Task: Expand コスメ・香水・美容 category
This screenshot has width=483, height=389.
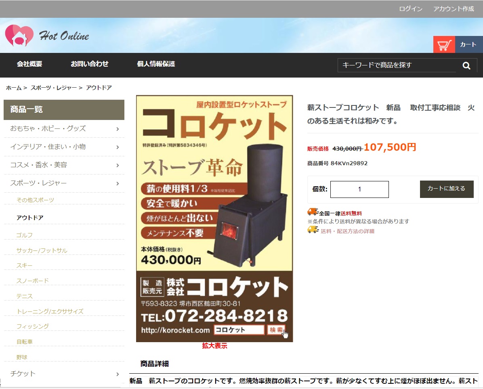Action: [118, 165]
